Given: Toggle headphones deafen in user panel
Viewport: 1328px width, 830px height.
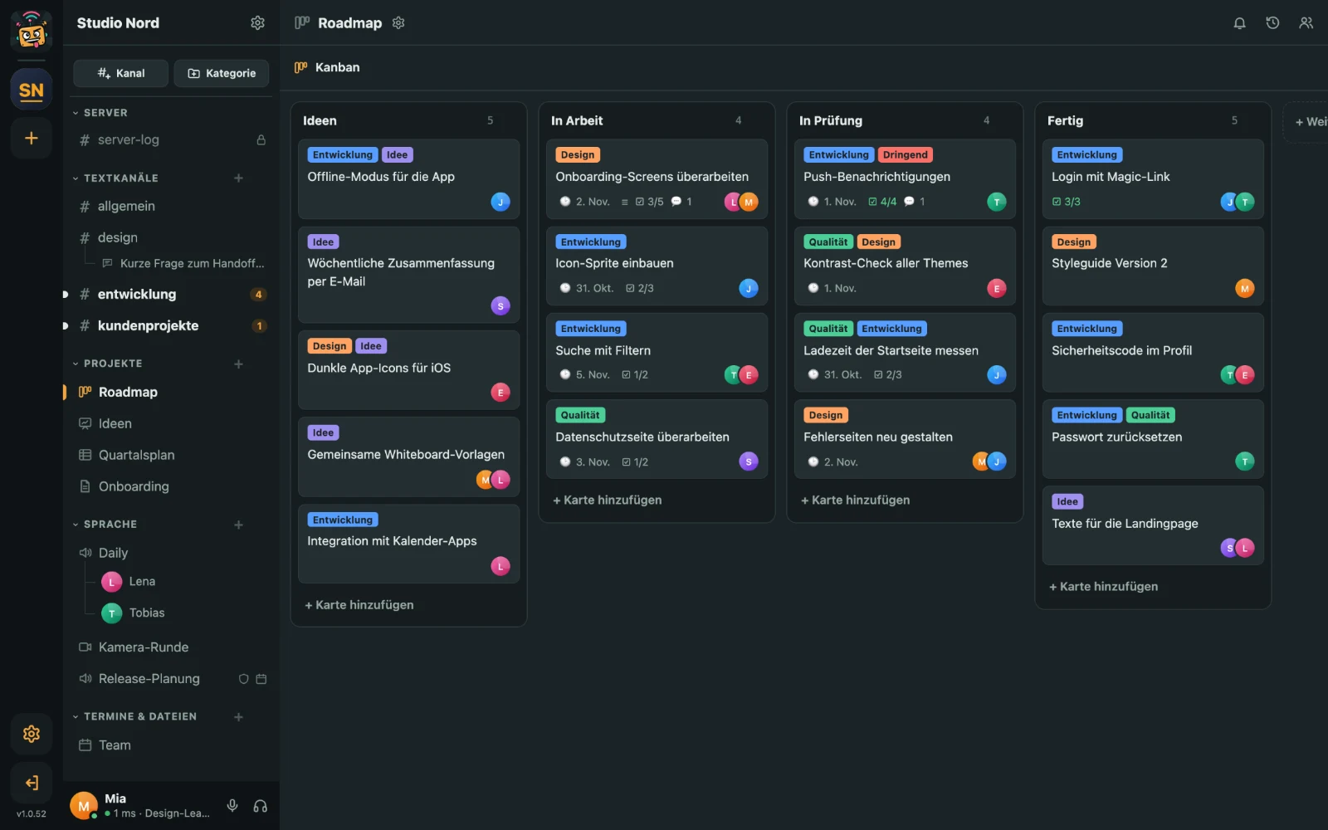Looking at the screenshot, I should pyautogui.click(x=260, y=806).
